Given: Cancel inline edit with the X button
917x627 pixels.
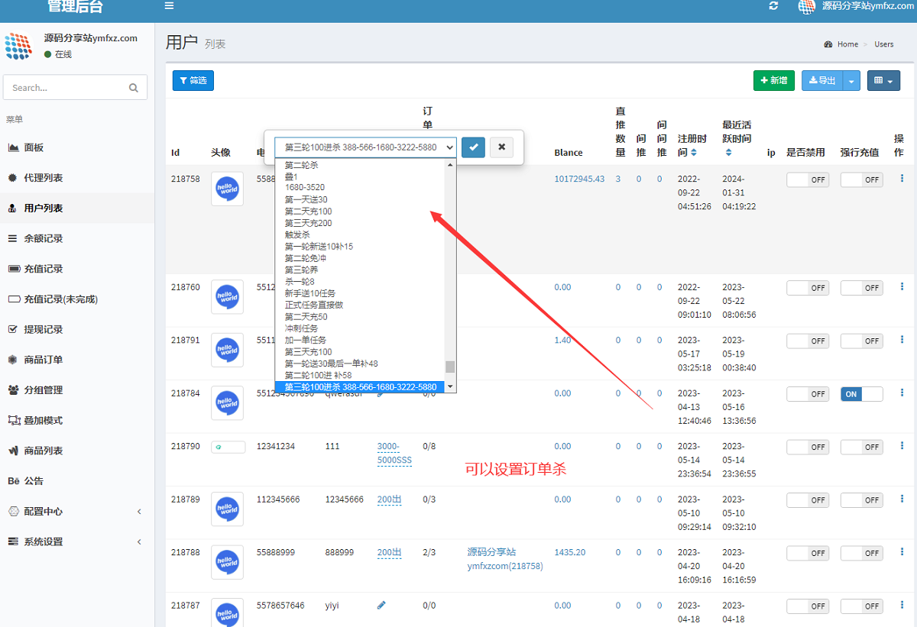Looking at the screenshot, I should 501,147.
